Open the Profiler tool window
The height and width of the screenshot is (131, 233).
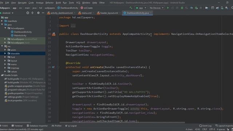56,126
